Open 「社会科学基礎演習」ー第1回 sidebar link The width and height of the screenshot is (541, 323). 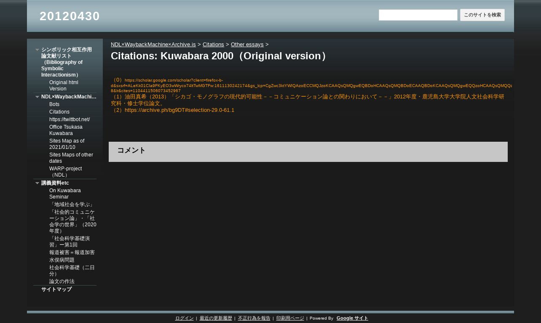70,241
